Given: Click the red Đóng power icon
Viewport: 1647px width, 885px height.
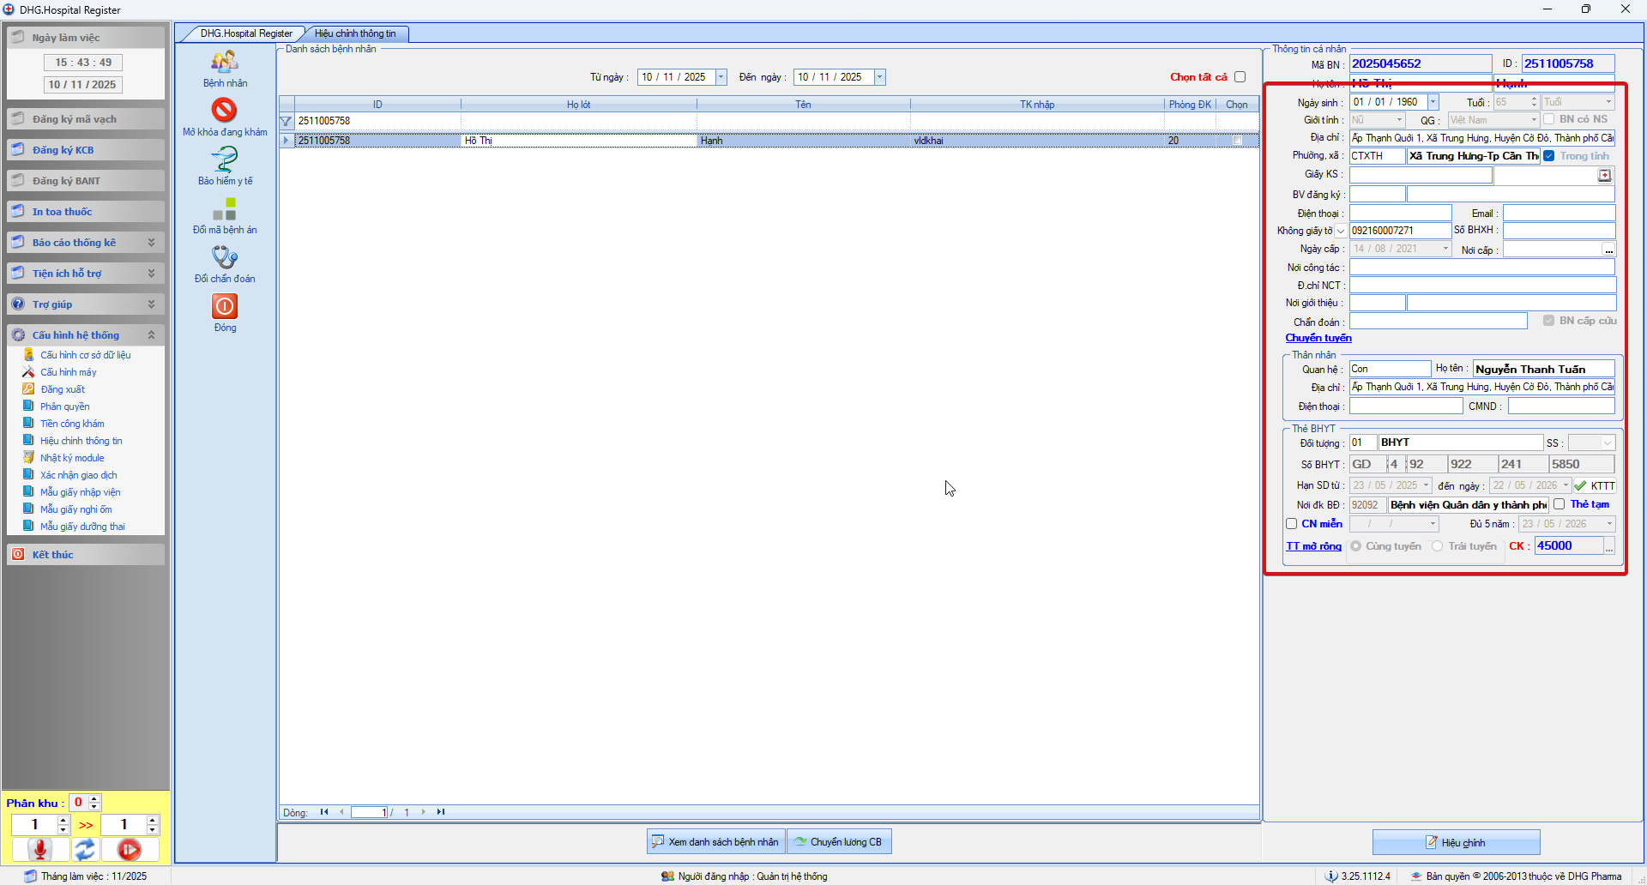Looking at the screenshot, I should [x=225, y=306].
